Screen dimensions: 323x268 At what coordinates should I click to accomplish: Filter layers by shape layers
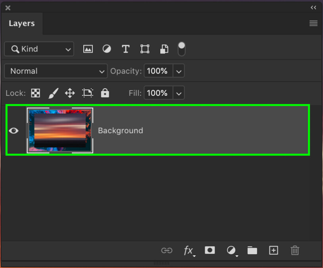[x=145, y=49]
